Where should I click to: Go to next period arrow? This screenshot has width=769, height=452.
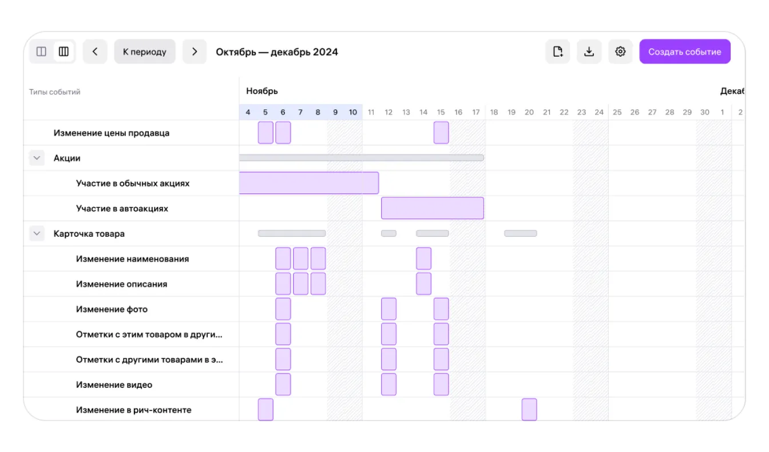pos(195,52)
